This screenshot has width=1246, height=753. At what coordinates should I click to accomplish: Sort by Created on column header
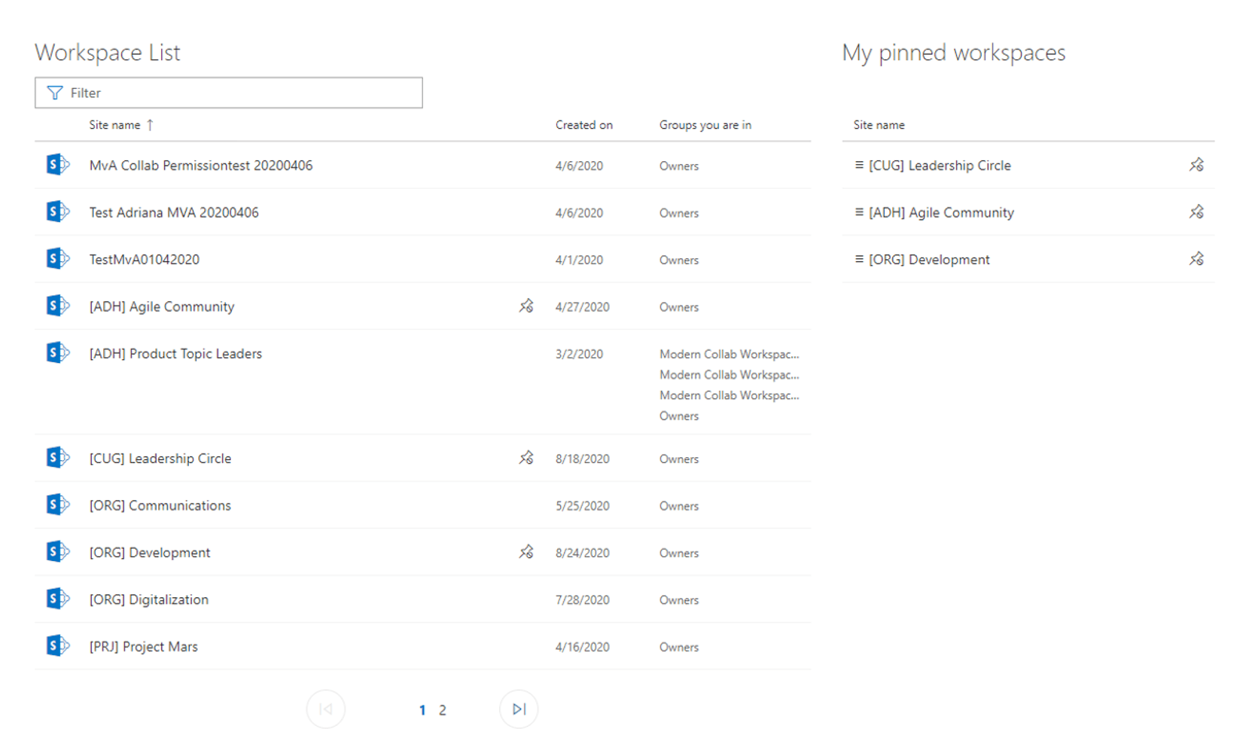[x=584, y=125]
